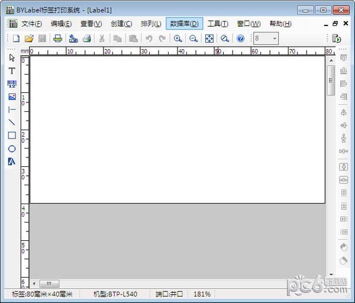Screen dimensions: 355x303
Task: Click the database run icon at toolbar end
Action: (337, 38)
